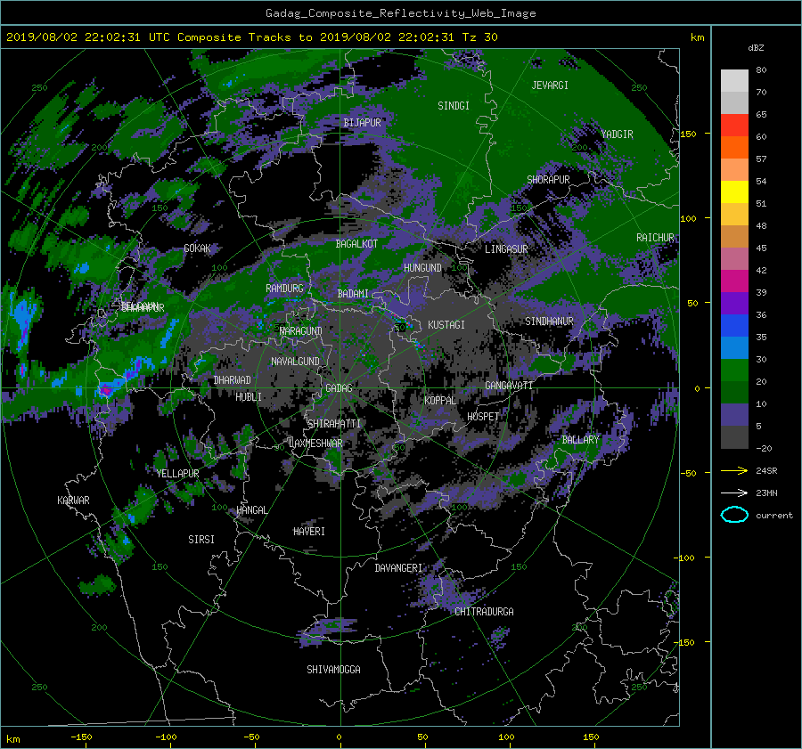
Task: Select the magenta 42 dBZ color swatch
Action: [734, 281]
